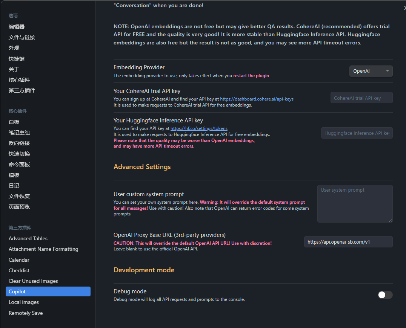Open Calendar plugin settings
Screen dimensions: 406x328
pyautogui.click(x=19, y=260)
